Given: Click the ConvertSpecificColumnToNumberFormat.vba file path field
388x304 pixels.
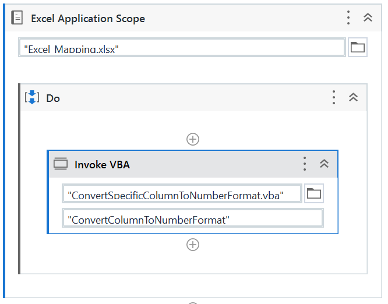Looking at the screenshot, I should tap(182, 195).
